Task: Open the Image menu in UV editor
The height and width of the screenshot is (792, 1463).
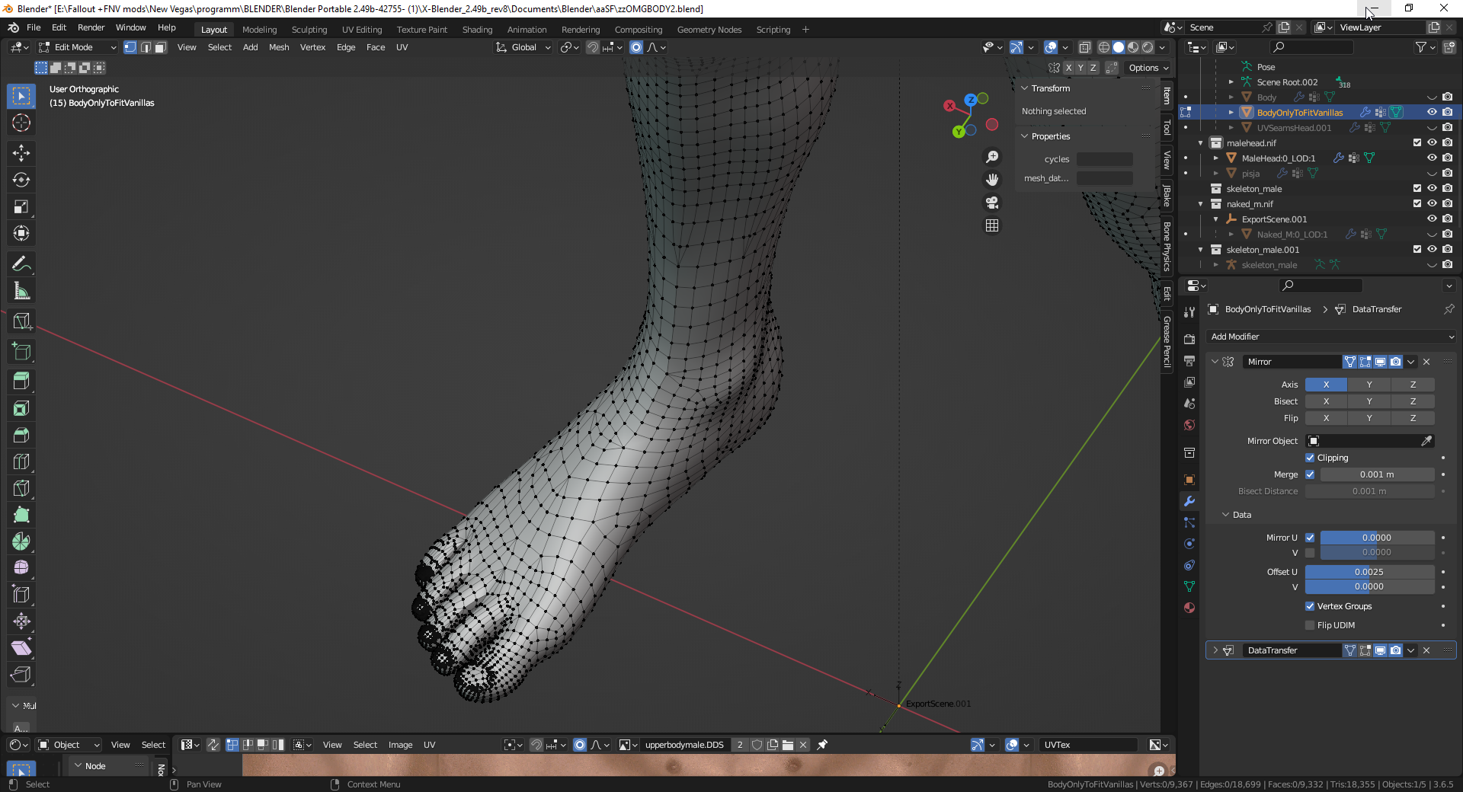Action: [x=400, y=745]
